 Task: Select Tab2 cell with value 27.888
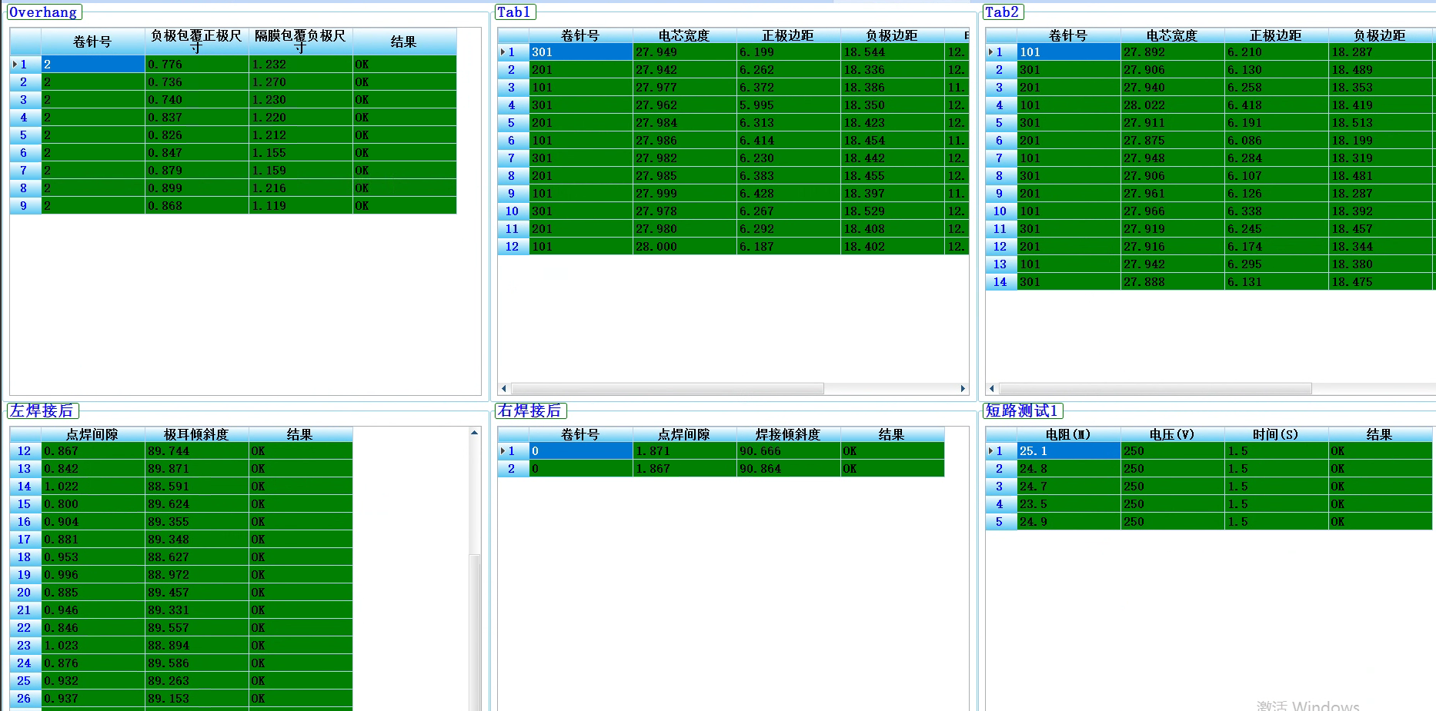(x=1173, y=282)
